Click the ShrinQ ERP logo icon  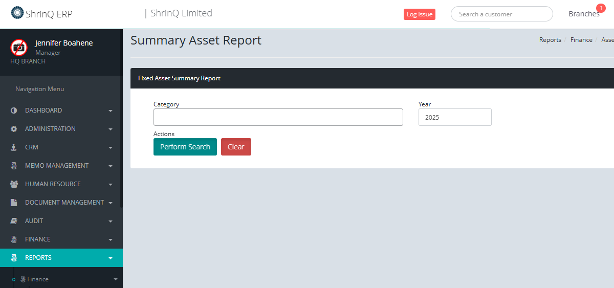17,12
